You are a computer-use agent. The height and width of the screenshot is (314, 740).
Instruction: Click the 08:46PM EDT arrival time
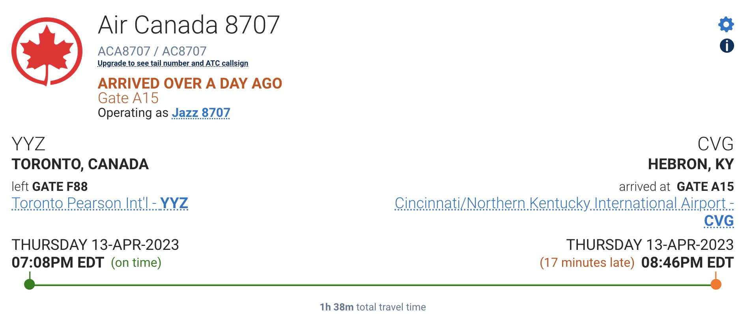[687, 262]
